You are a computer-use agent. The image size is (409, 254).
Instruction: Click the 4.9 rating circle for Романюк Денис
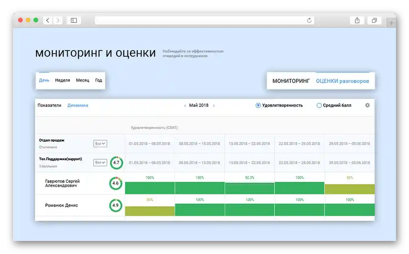click(117, 206)
